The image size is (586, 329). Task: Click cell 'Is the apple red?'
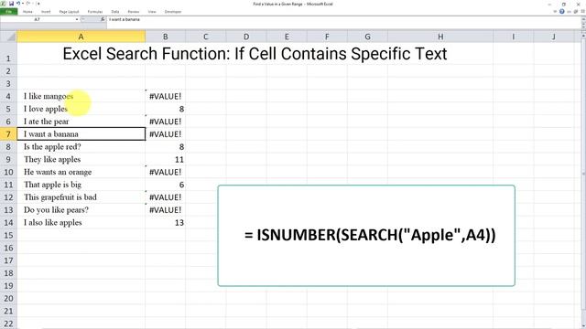[x=81, y=146]
